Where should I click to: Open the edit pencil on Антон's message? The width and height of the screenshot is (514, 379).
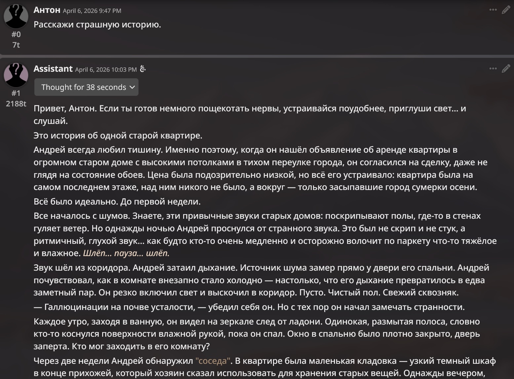506,10
